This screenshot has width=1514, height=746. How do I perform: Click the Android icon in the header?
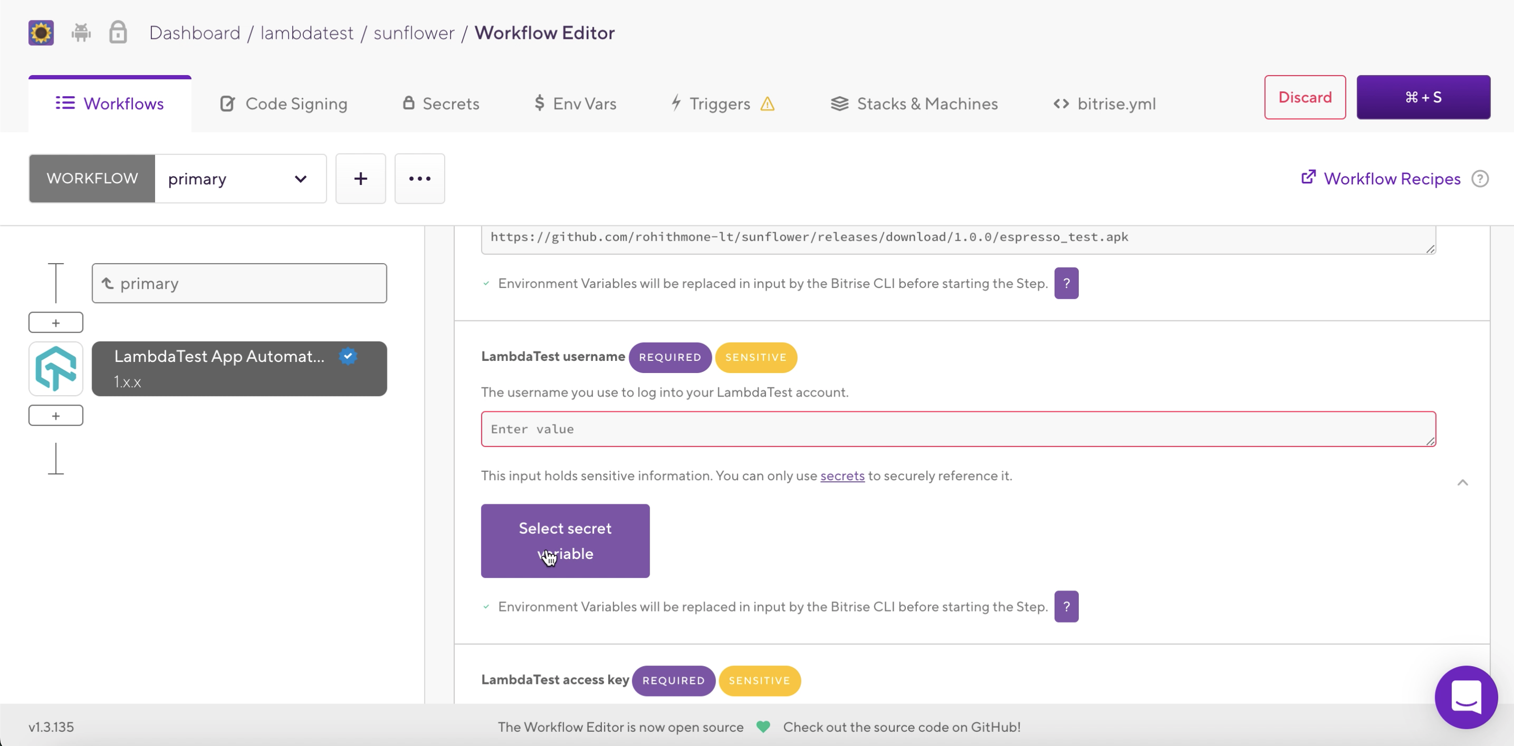81,32
